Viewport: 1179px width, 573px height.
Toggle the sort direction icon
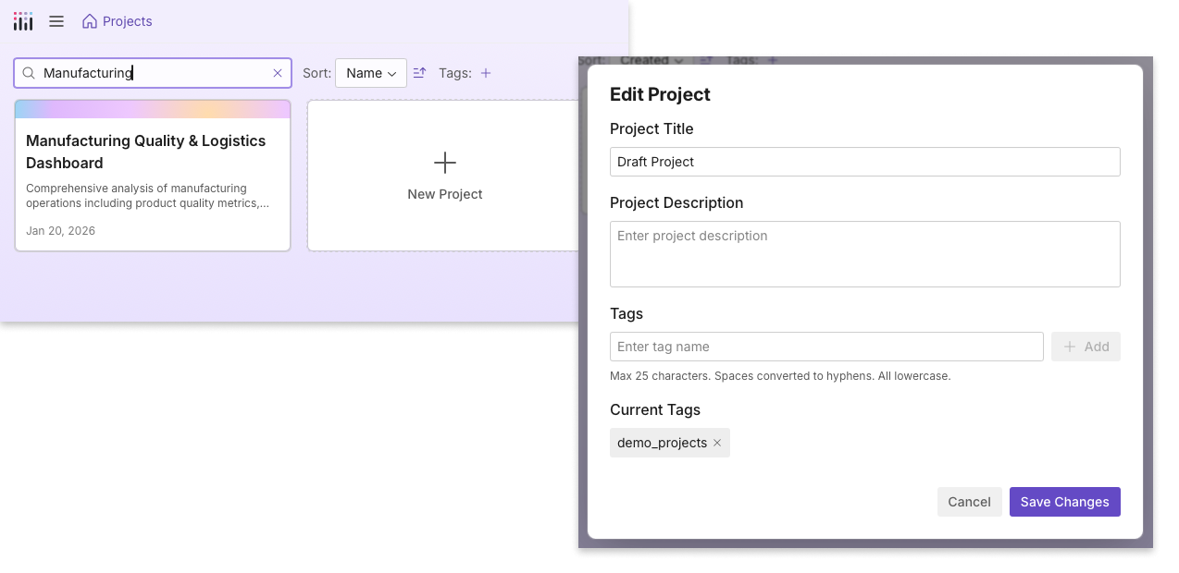(419, 73)
